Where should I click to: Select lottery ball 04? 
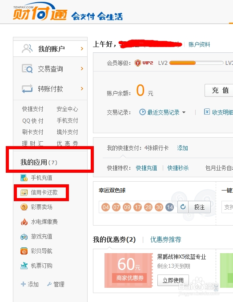(106, 207)
